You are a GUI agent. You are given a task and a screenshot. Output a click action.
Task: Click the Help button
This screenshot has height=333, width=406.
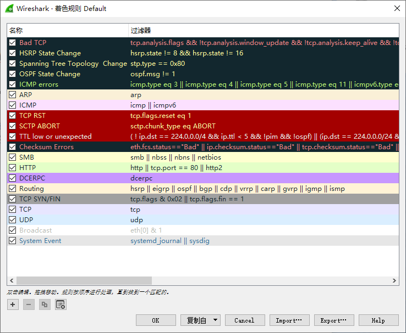(378, 320)
